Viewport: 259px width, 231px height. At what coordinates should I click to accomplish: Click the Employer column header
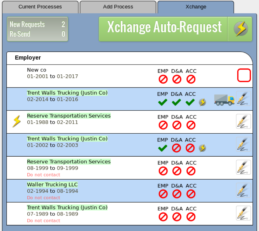pyautogui.click(x=28, y=58)
